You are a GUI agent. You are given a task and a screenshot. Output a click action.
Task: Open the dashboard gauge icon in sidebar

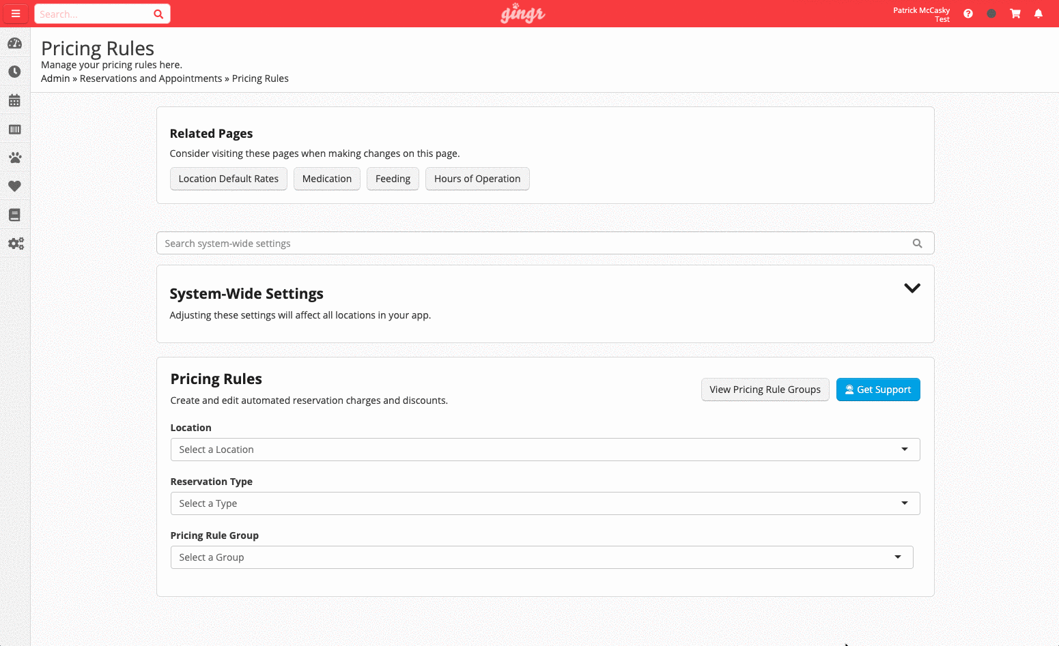pyautogui.click(x=14, y=44)
